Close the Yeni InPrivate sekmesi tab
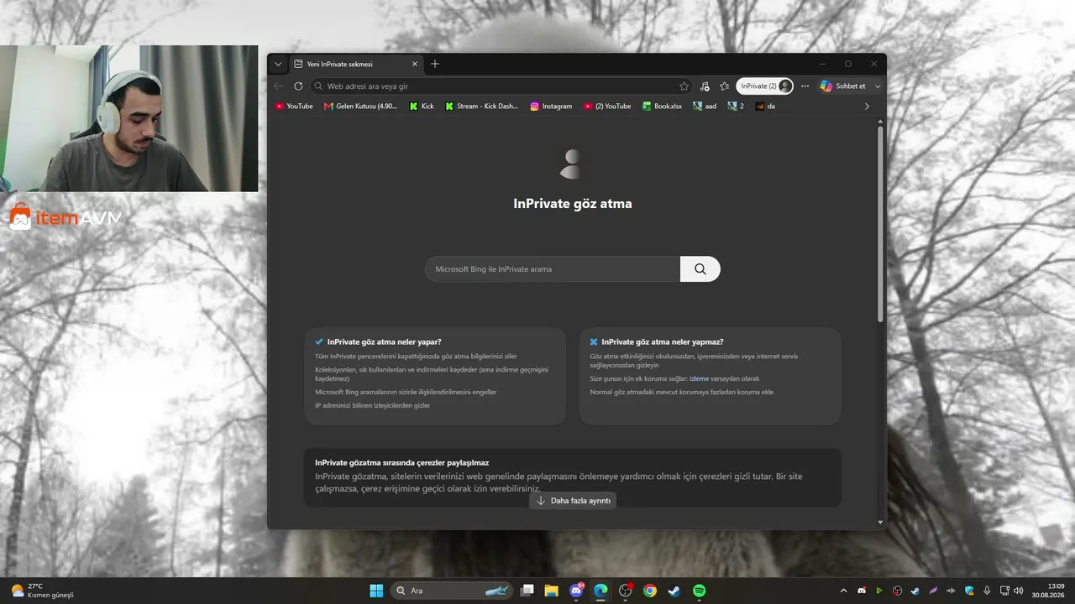The image size is (1075, 604). click(x=414, y=64)
